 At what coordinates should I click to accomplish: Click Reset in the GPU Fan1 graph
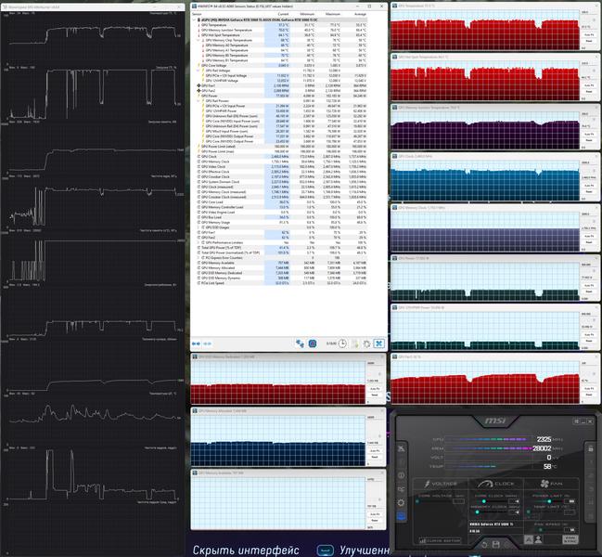point(589,395)
